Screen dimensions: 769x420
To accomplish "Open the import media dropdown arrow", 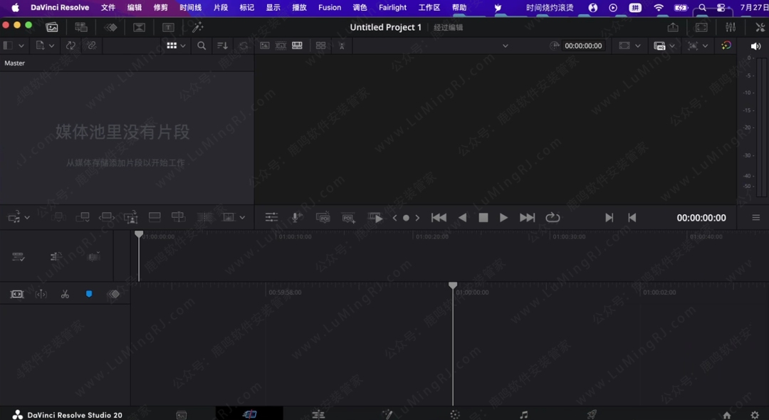I will [x=51, y=46].
